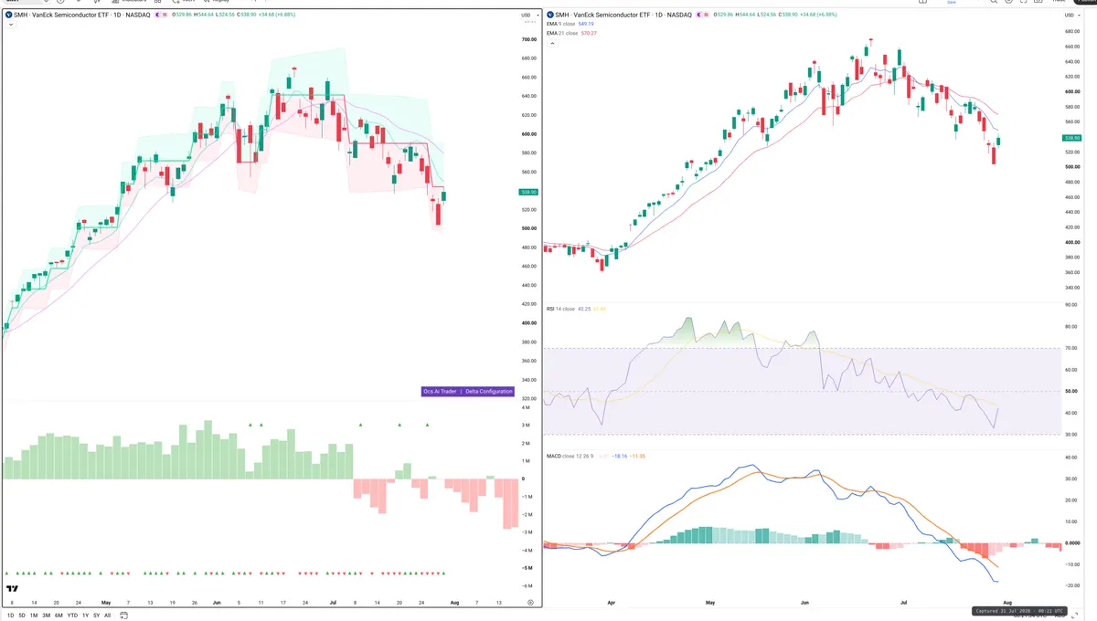Click the 70.00 RSI axis label

click(x=1073, y=348)
